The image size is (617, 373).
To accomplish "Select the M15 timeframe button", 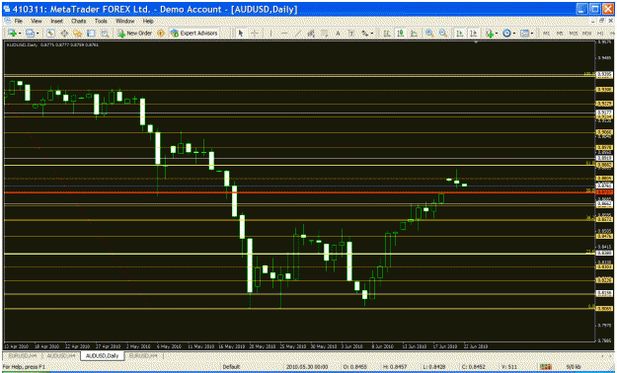I will tap(573, 34).
